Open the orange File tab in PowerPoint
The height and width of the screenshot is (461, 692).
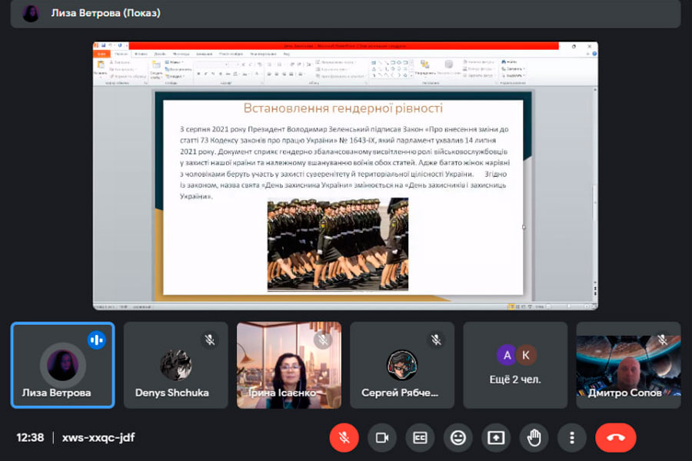point(101,55)
